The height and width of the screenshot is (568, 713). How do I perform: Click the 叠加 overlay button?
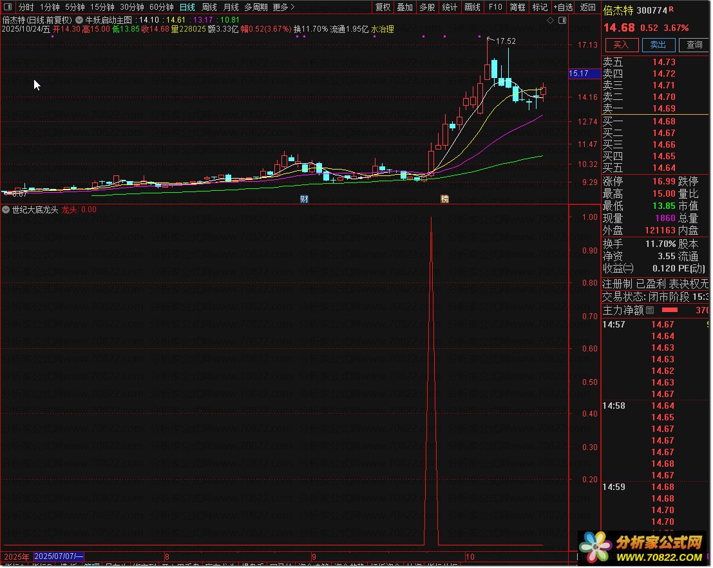404,7
